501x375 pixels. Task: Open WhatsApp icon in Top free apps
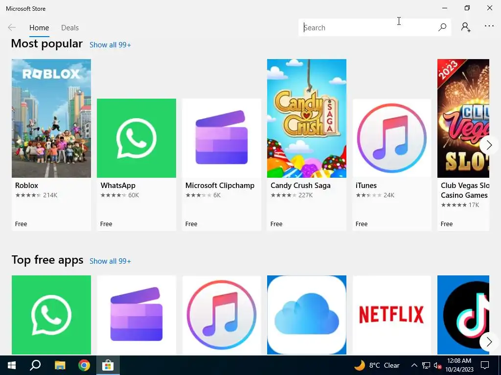(51, 315)
